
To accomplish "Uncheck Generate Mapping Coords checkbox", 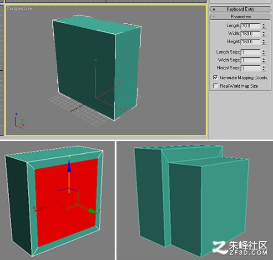I will click(x=216, y=78).
